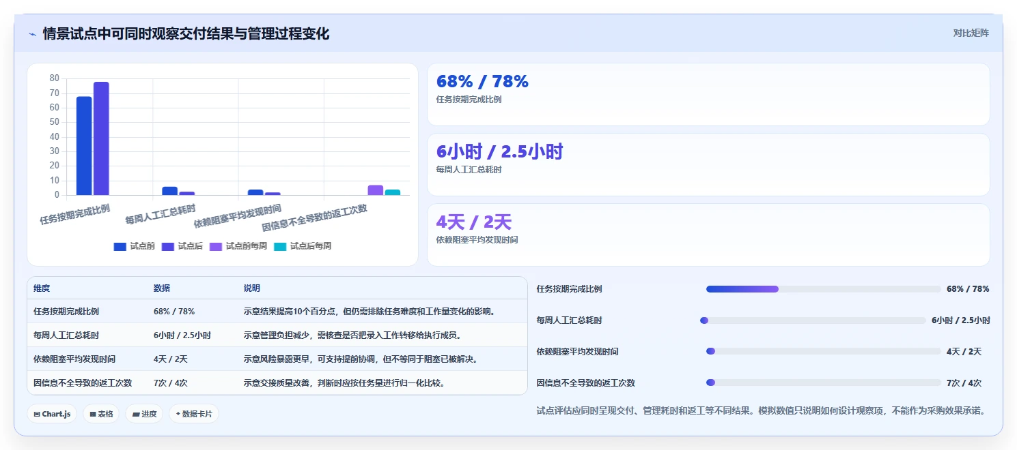Click description starting 示意管理负担减少
Screen dimensions: 1017x450
[x=352, y=335]
